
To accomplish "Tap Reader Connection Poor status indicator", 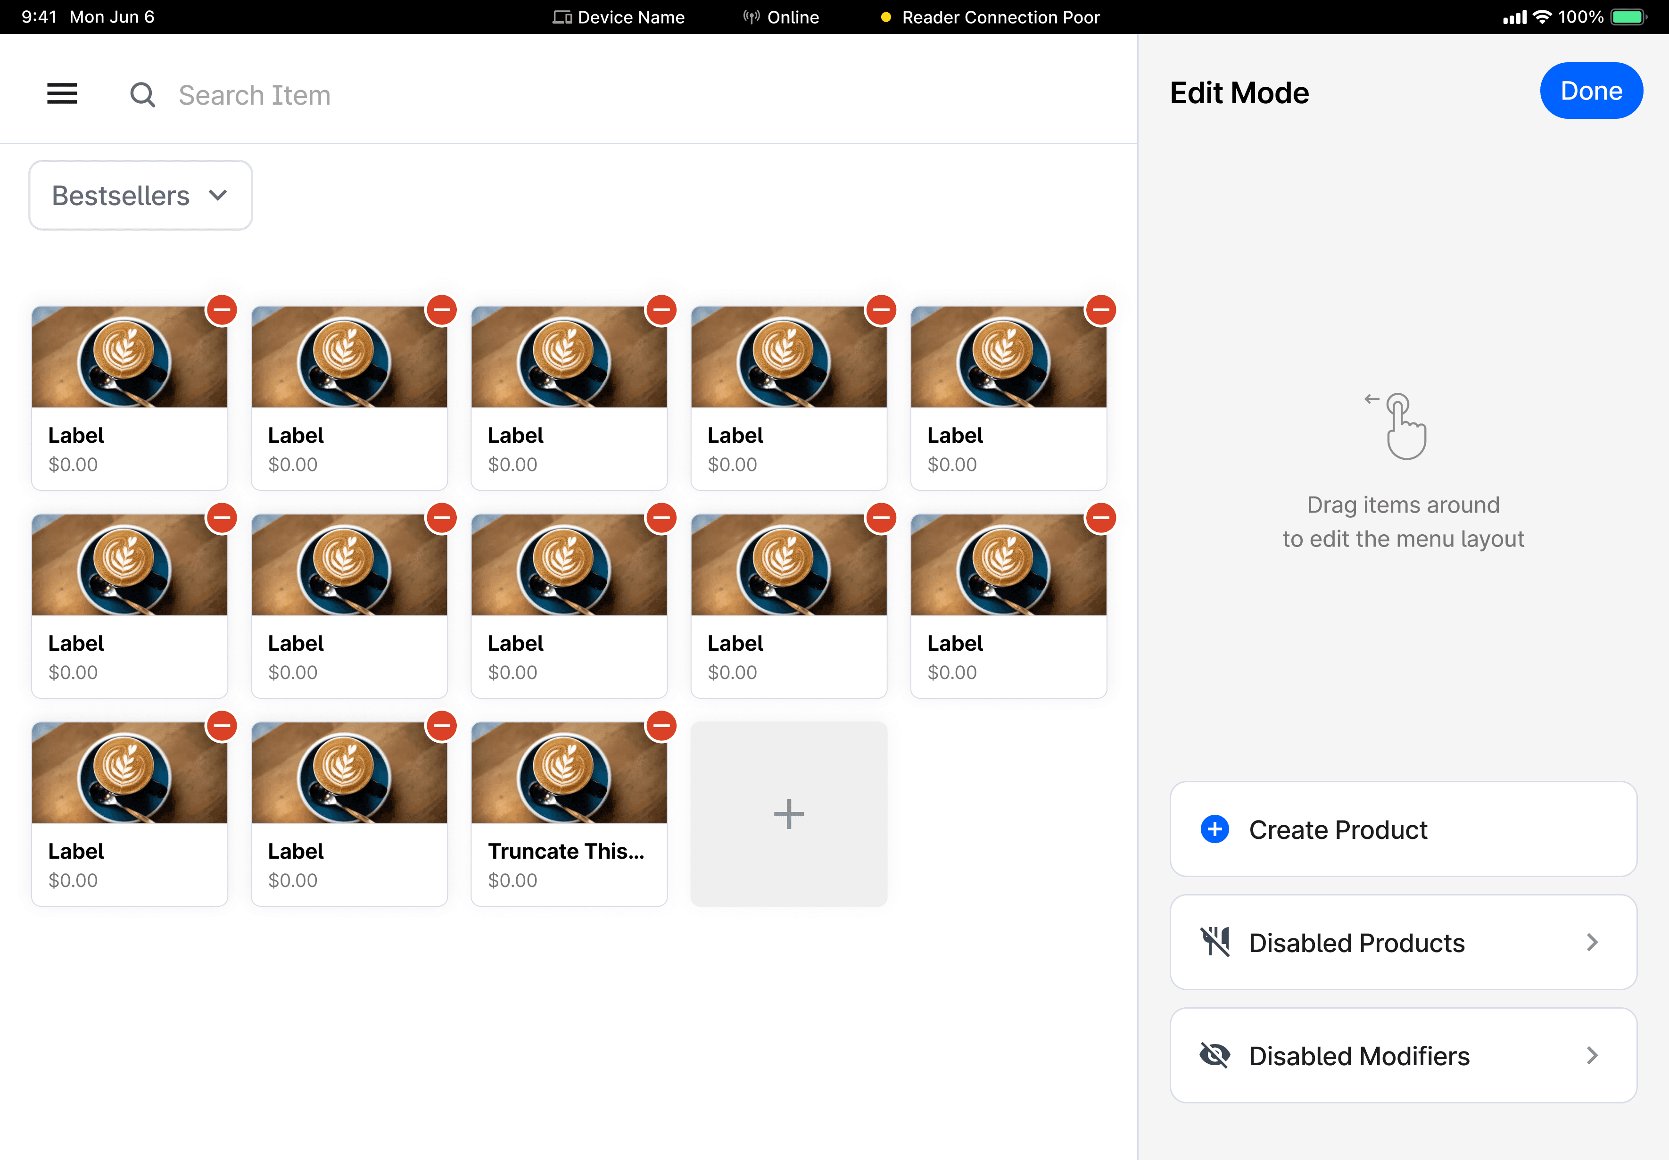I will click(x=991, y=17).
